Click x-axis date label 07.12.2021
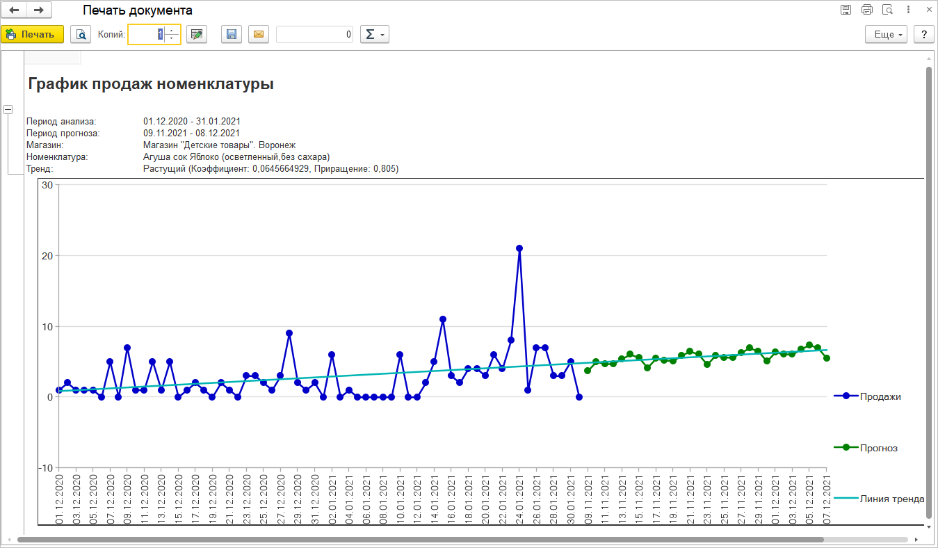 [x=827, y=499]
